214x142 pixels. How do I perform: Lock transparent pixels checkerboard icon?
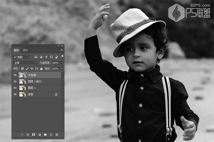point(22,69)
